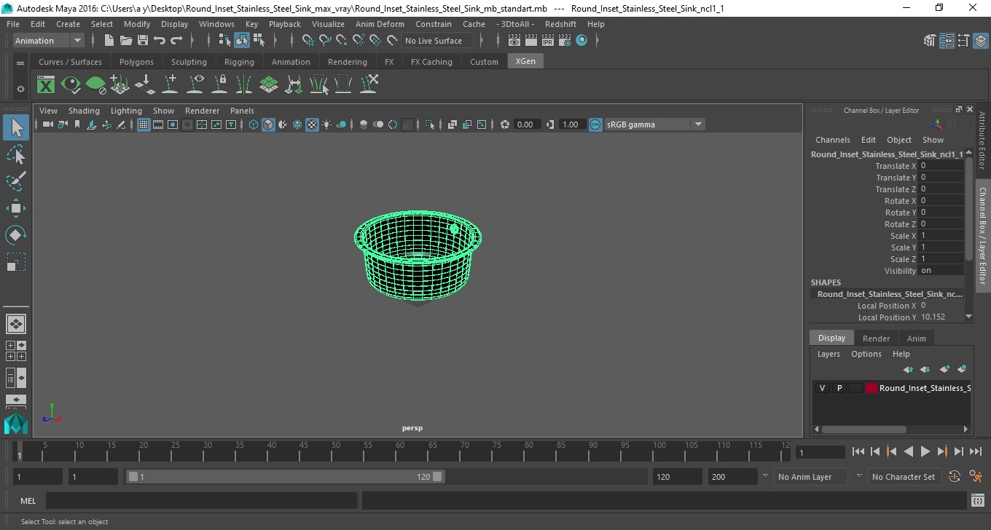Switch to the Render layer tab

point(876,339)
